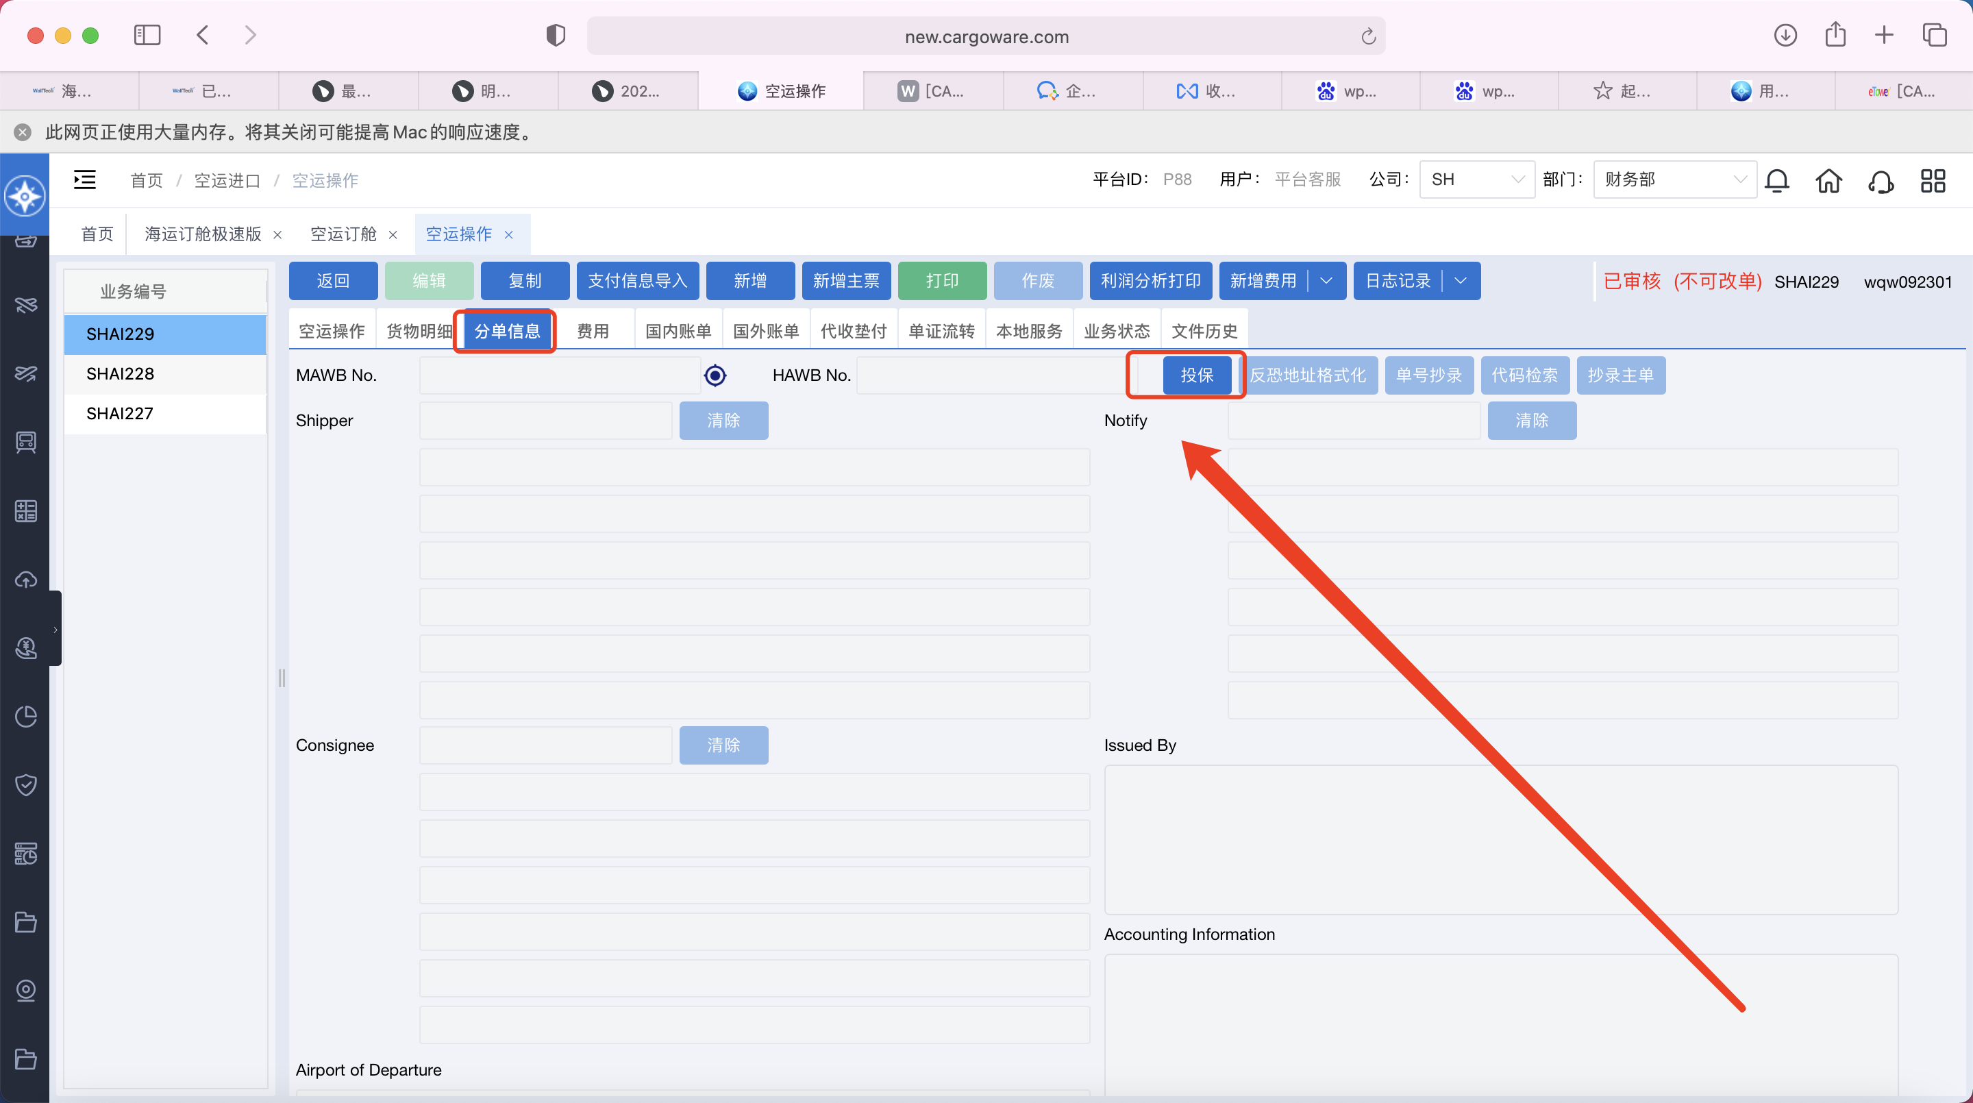Viewport: 1973px width, 1103px height.
Task: Click the Safari address bar
Action: point(986,36)
